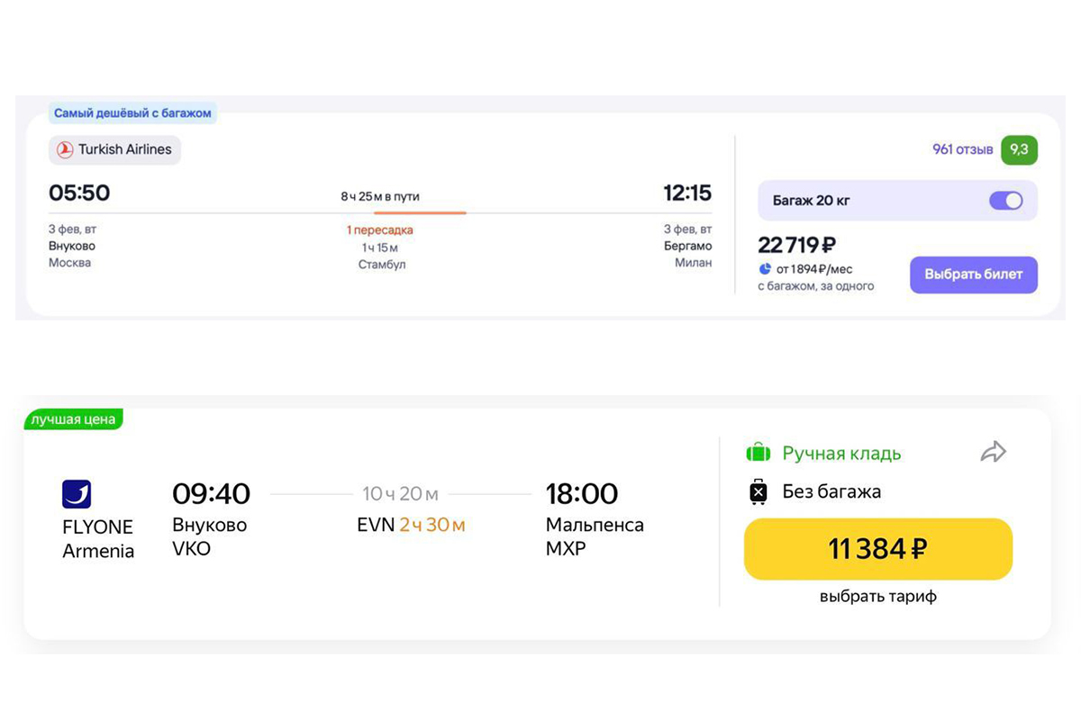Click the FLYONE Armenia airline logo
Viewport: 1081px width, 720px height.
77,494
